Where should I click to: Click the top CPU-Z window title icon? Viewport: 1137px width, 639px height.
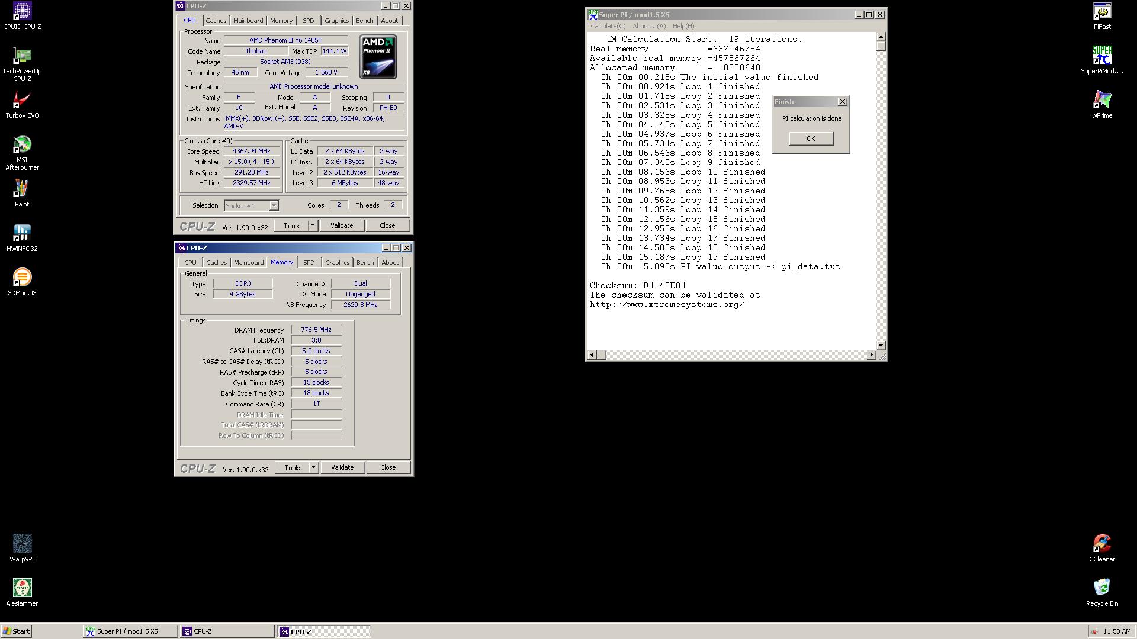tap(181, 6)
